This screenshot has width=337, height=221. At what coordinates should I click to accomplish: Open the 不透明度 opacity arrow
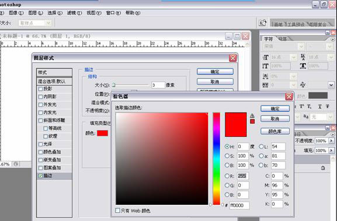point(331,141)
